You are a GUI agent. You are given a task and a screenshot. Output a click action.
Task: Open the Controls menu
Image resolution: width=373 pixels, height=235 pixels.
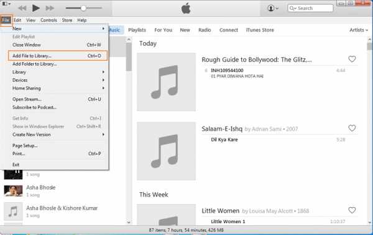[x=48, y=20]
